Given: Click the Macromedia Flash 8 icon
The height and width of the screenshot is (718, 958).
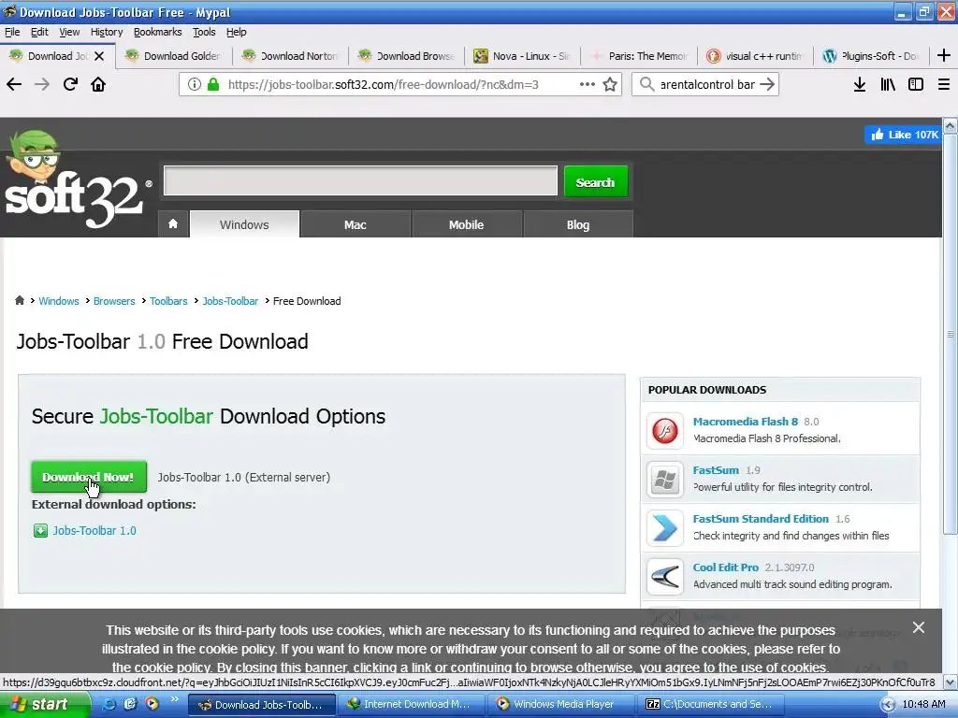Looking at the screenshot, I should click(x=665, y=430).
